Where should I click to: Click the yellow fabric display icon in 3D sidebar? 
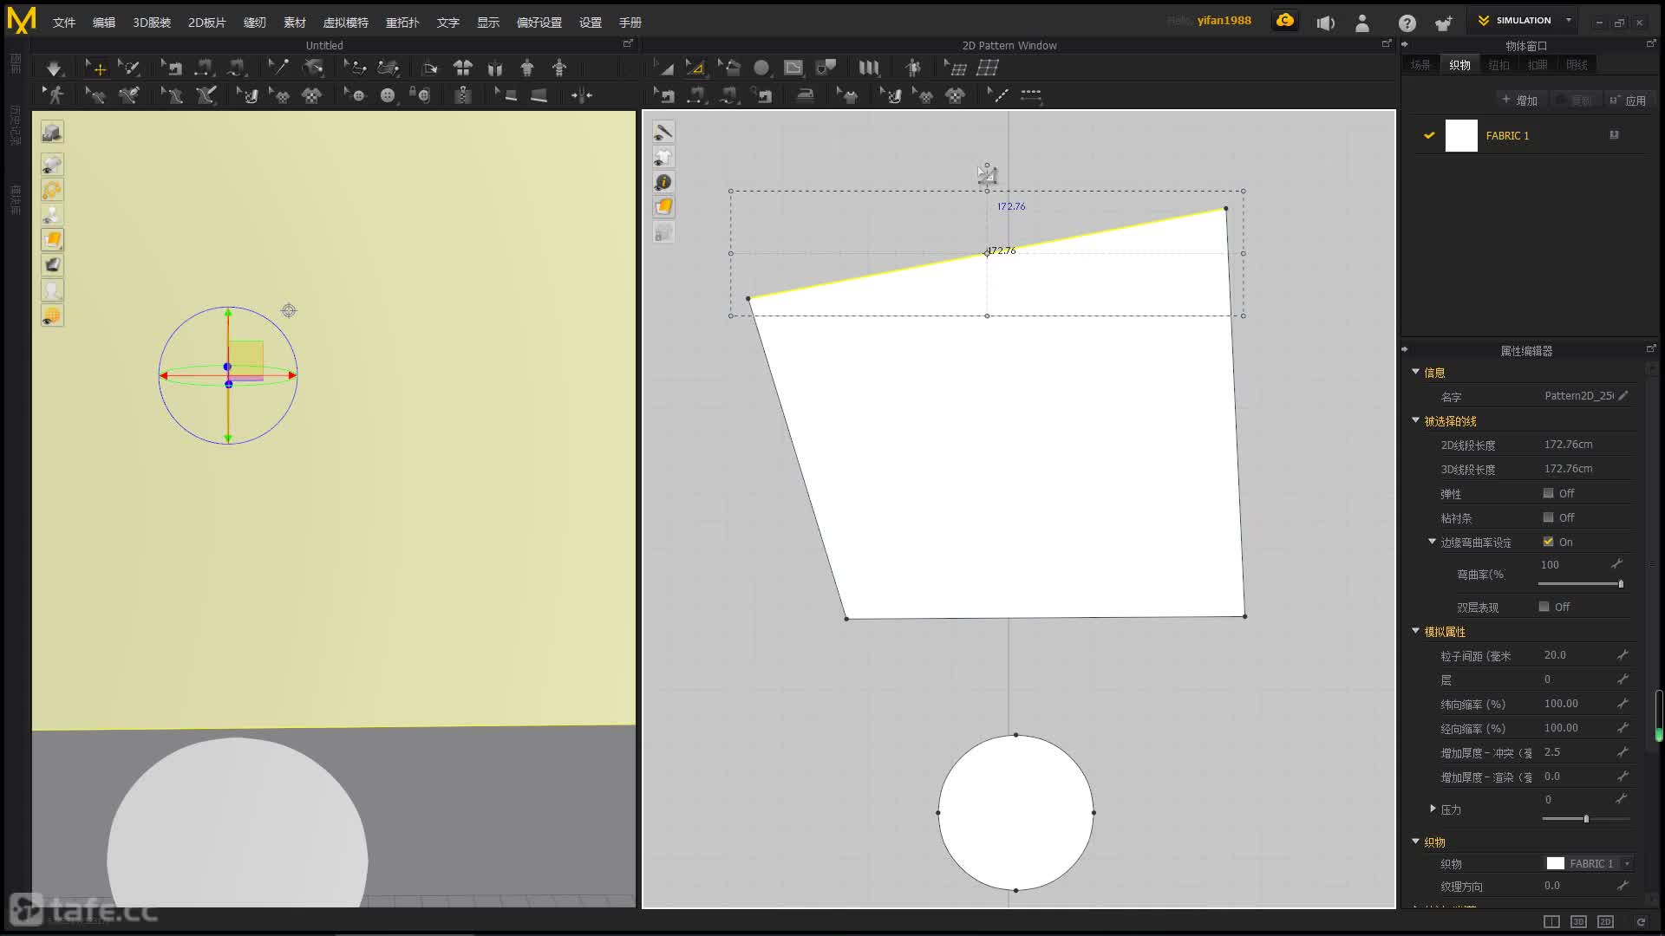(52, 240)
